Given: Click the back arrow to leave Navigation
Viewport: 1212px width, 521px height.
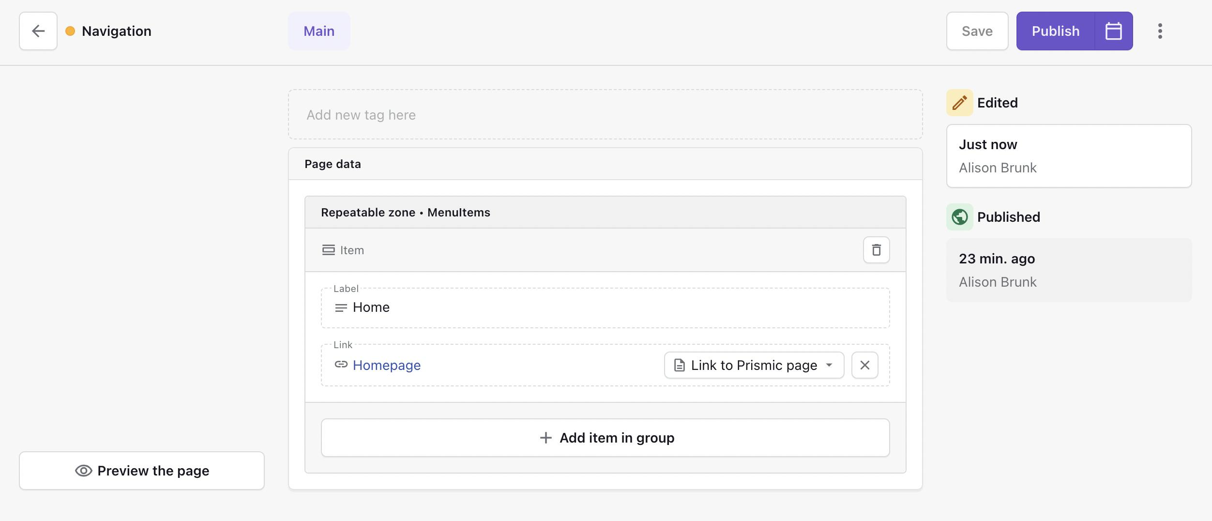Looking at the screenshot, I should click(x=38, y=31).
